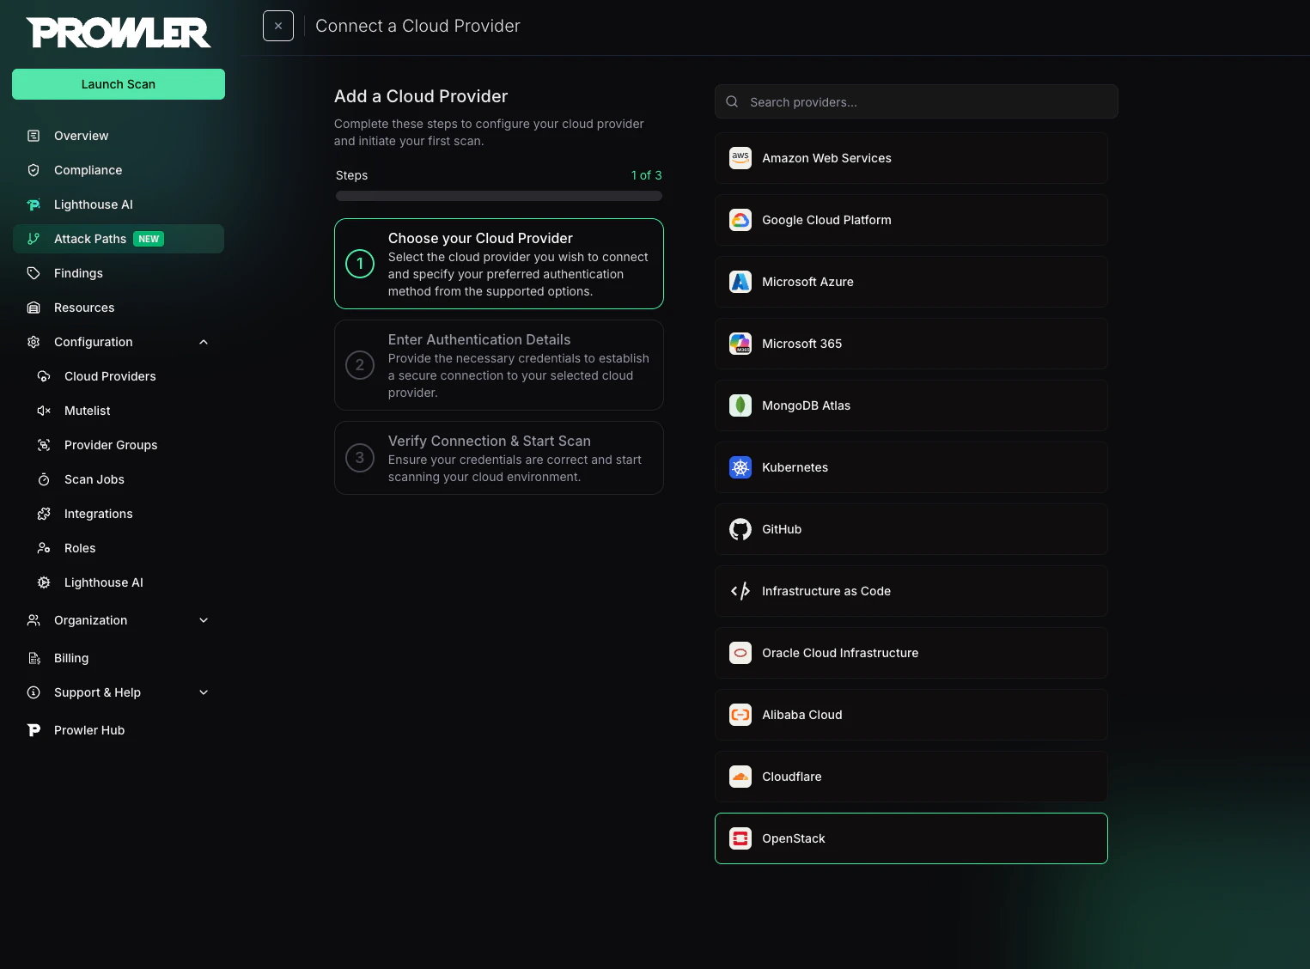This screenshot has height=969, width=1310.
Task: Click the Prowler Hub icon
Action: pyautogui.click(x=33, y=729)
